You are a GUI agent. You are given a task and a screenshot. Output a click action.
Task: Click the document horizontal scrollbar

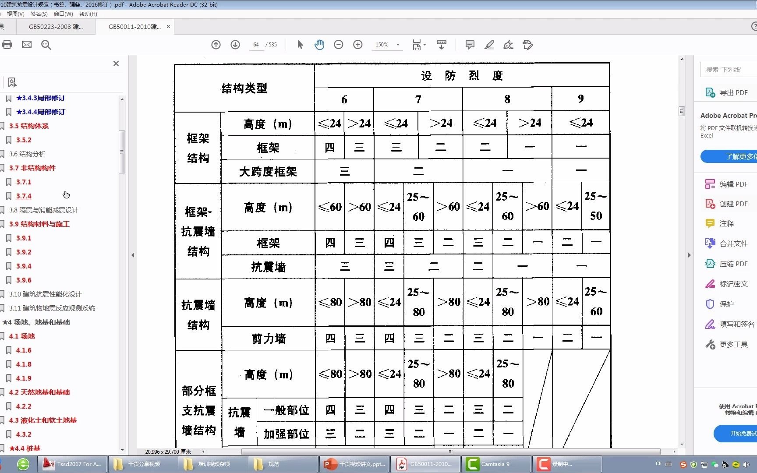point(450,452)
